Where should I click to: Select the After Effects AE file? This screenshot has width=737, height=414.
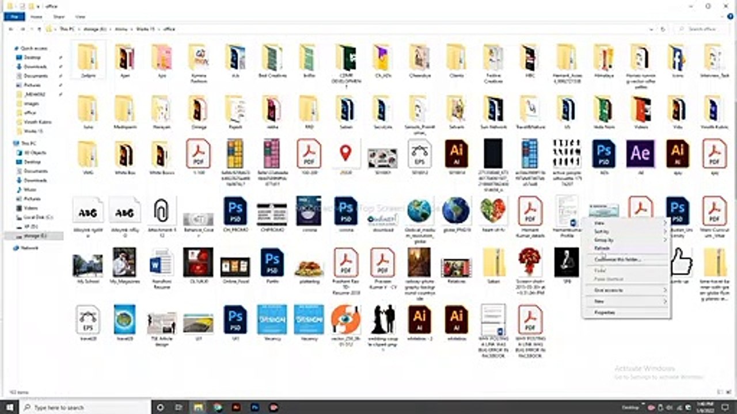pyautogui.click(x=640, y=157)
